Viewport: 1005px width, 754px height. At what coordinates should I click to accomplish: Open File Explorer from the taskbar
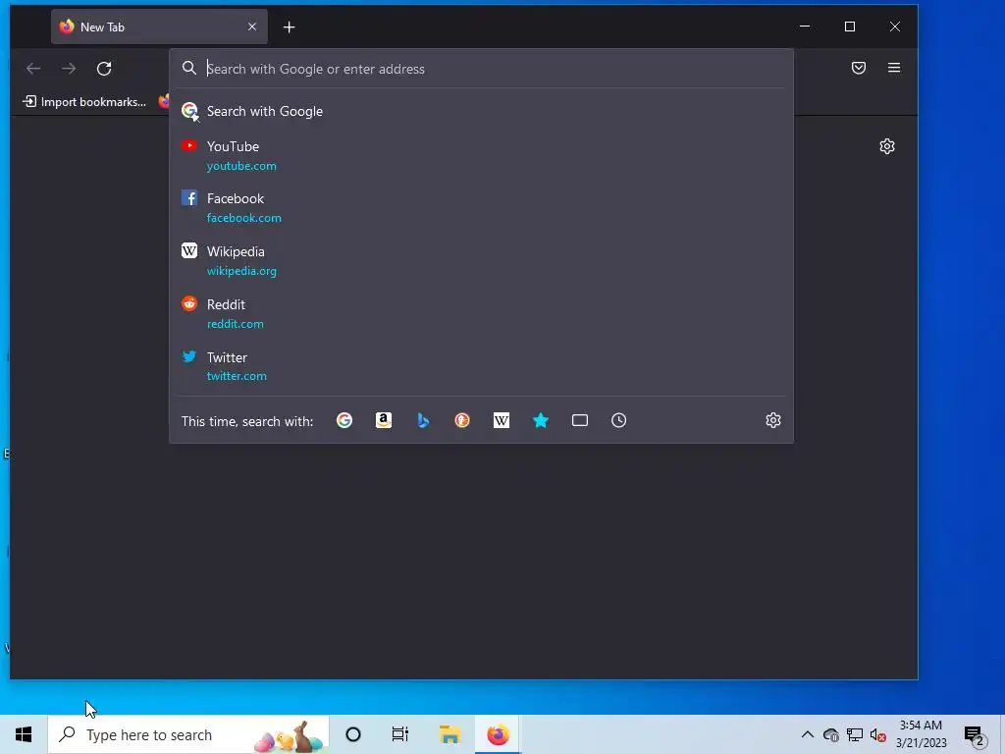[x=450, y=734]
